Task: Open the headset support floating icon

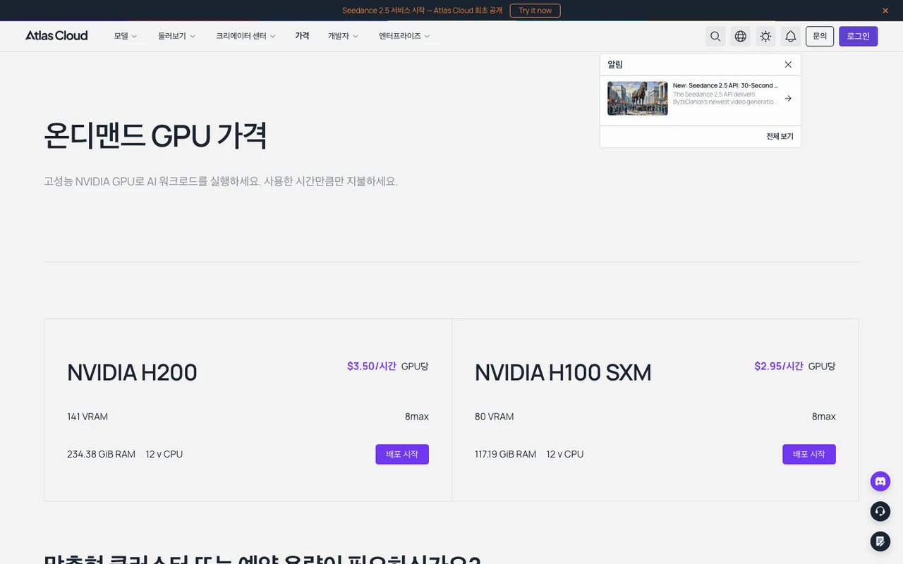Action: coord(880,511)
